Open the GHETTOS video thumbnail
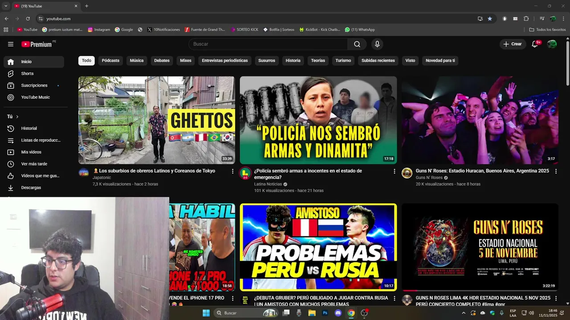This screenshot has width=570, height=320. 157,120
